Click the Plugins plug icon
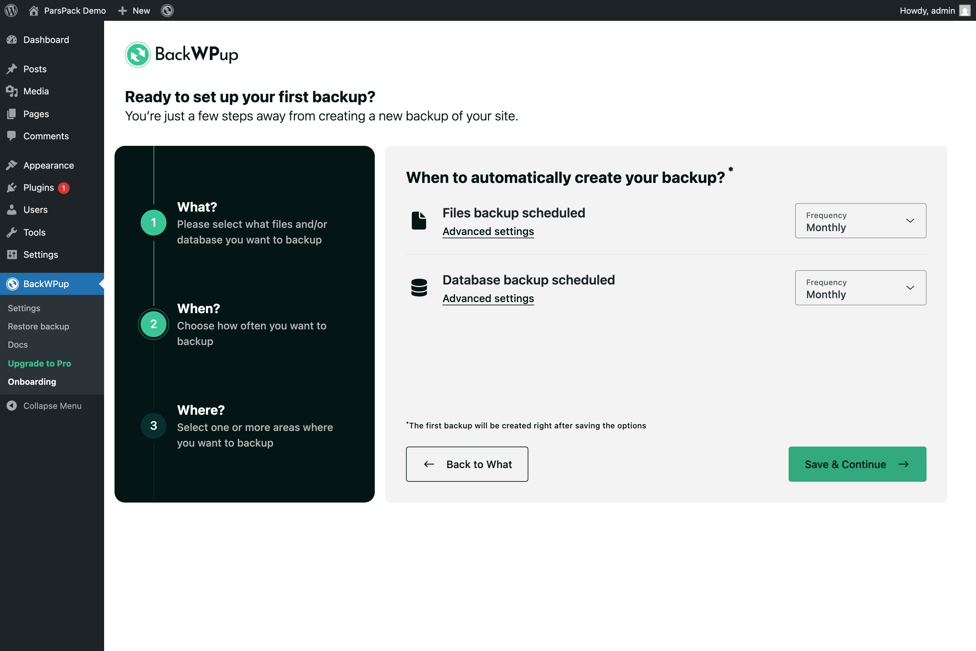The width and height of the screenshot is (976, 651). tap(12, 188)
